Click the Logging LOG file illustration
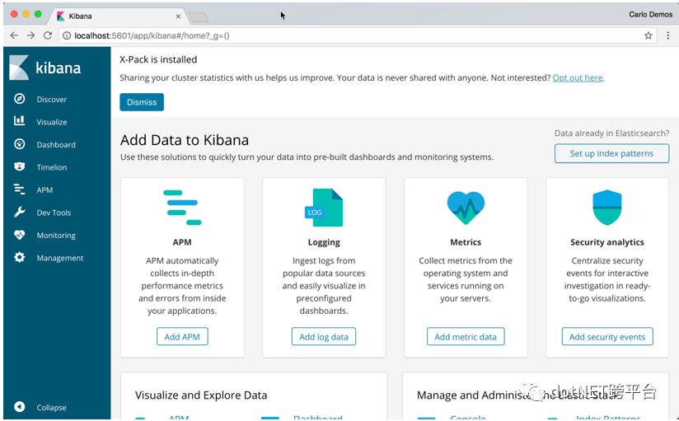This screenshot has width=679, height=421. (324, 208)
